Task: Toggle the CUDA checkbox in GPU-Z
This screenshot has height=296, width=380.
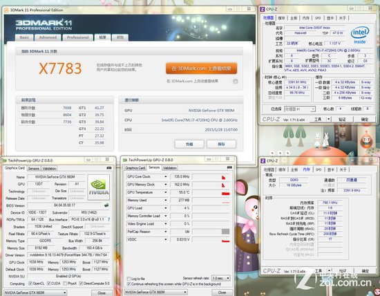Action: pos(49,283)
